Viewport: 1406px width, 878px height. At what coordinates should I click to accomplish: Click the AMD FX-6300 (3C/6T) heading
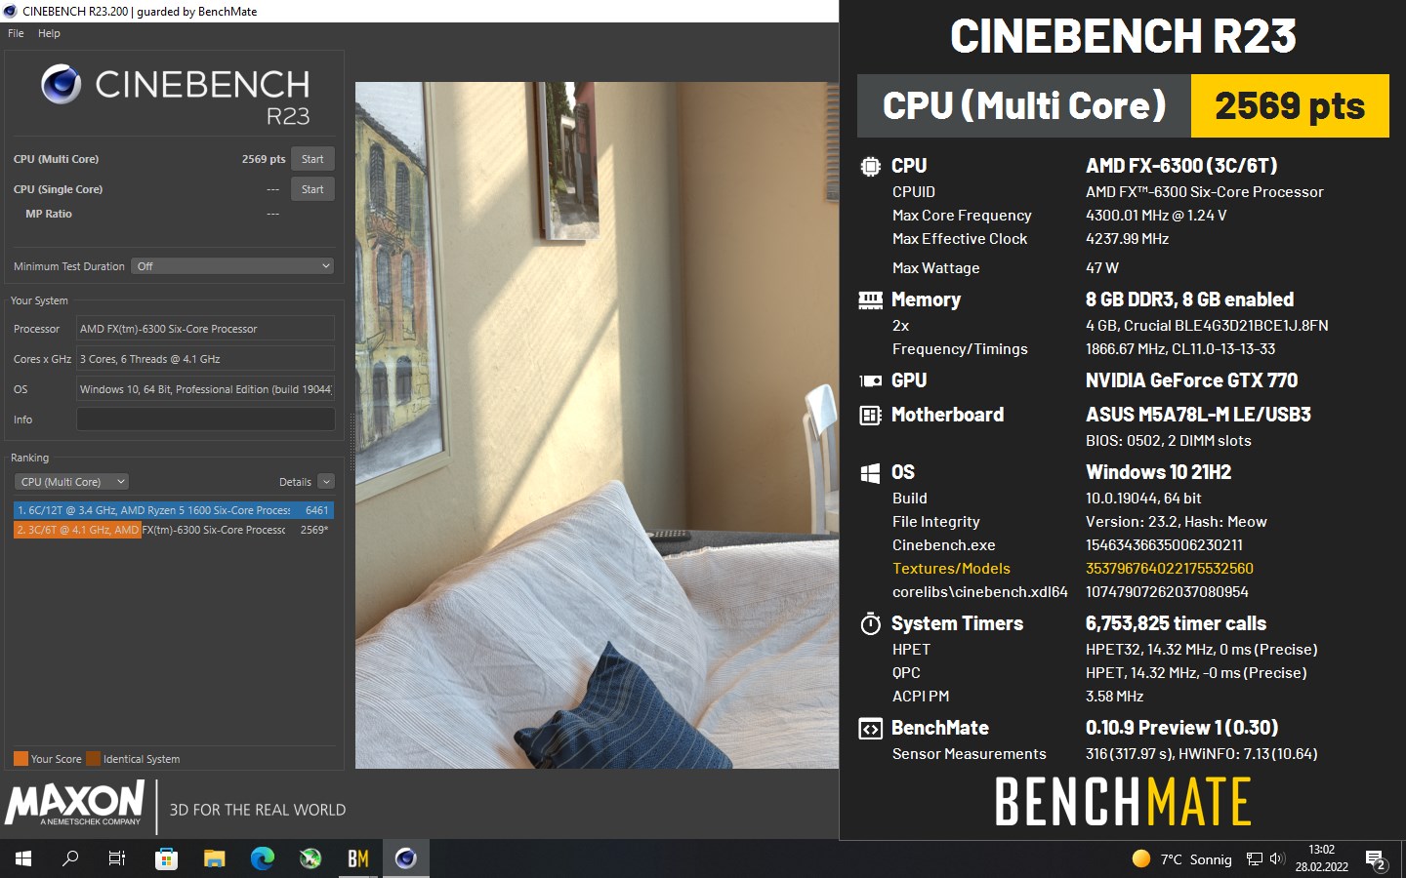click(x=1181, y=166)
